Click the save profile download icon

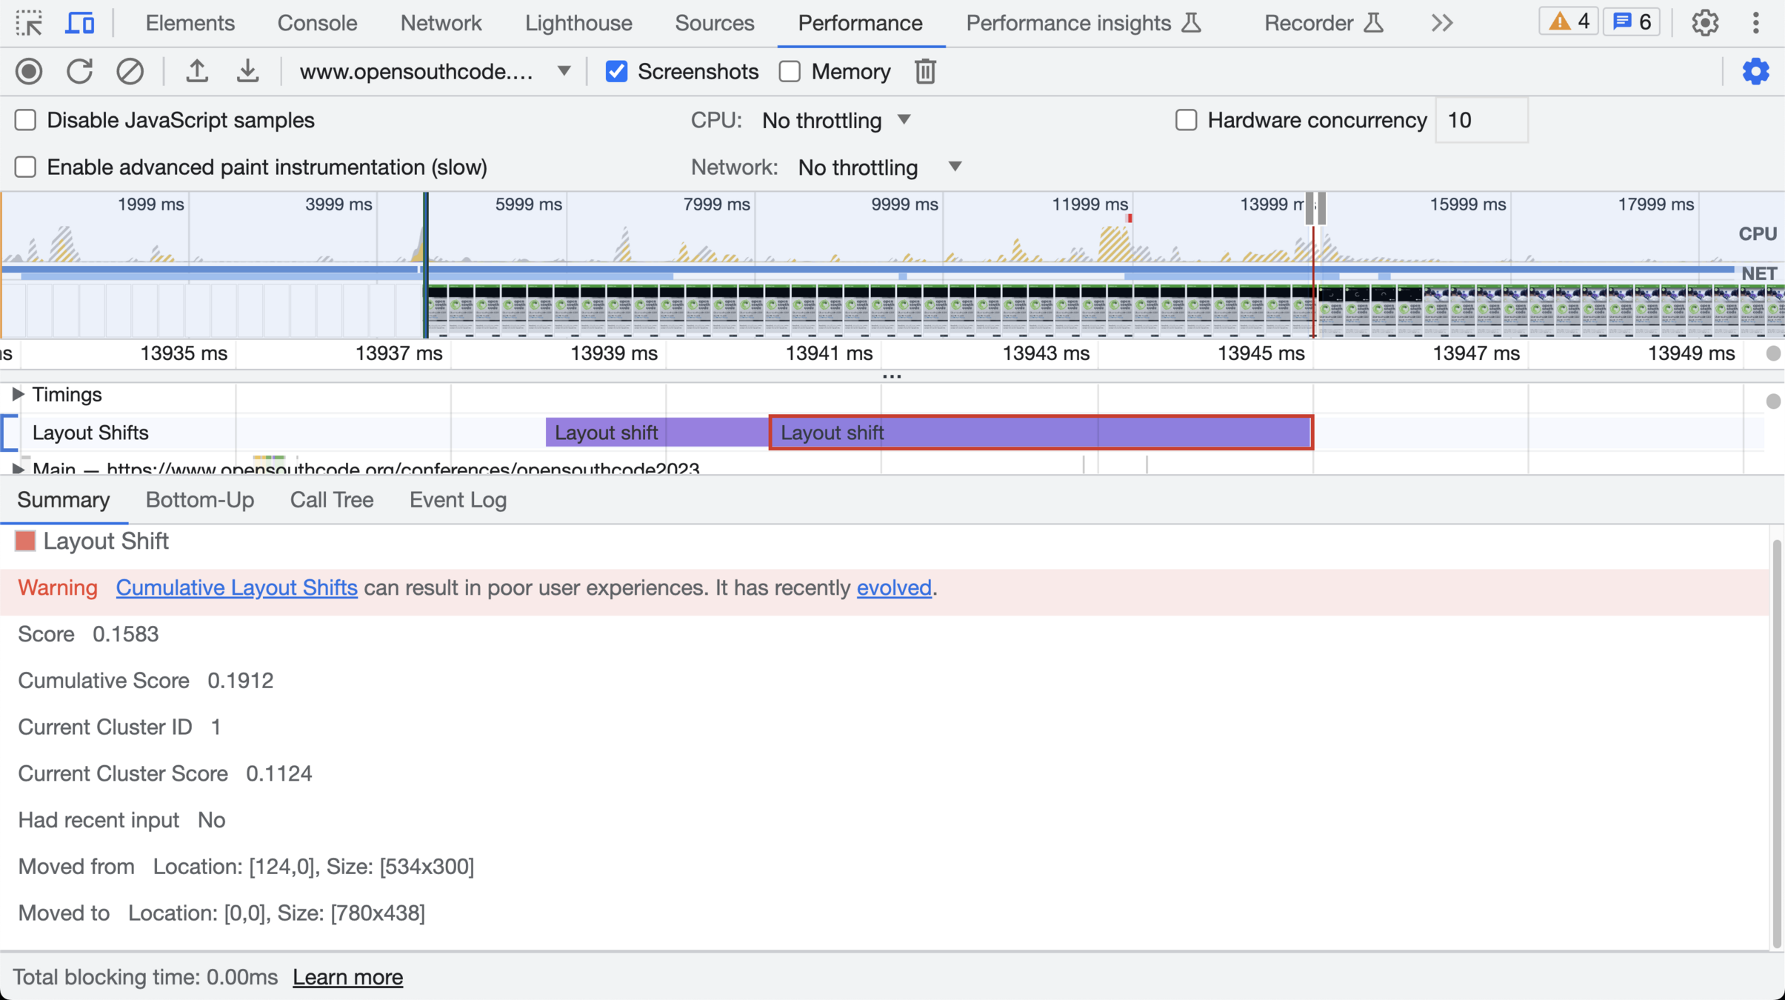[247, 72]
